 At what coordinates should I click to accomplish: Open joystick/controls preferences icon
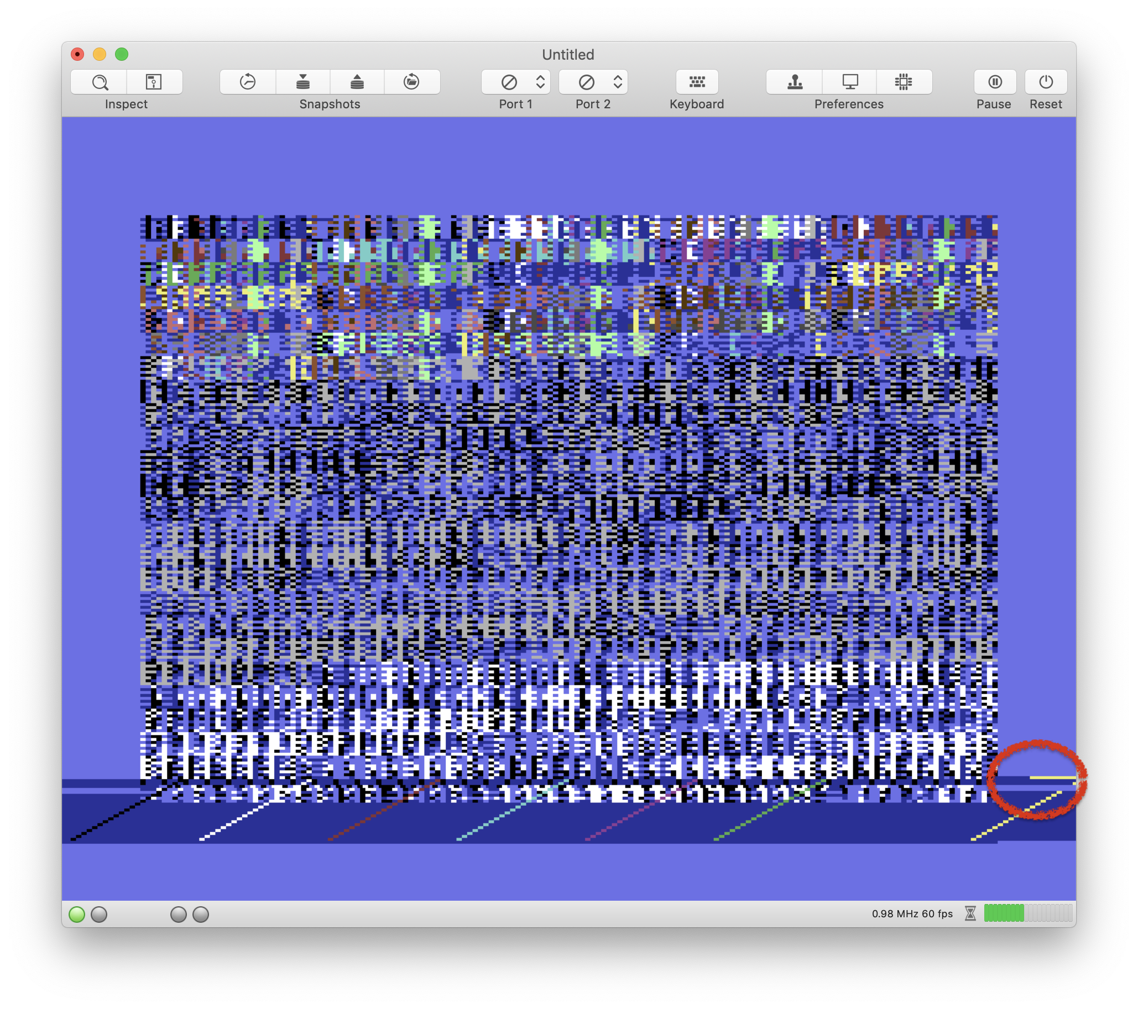[x=795, y=82]
